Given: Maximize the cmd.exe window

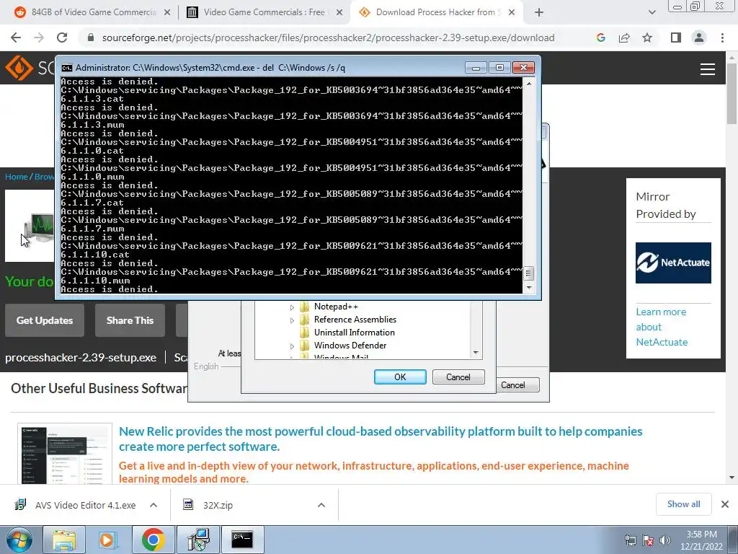Looking at the screenshot, I should [x=499, y=68].
